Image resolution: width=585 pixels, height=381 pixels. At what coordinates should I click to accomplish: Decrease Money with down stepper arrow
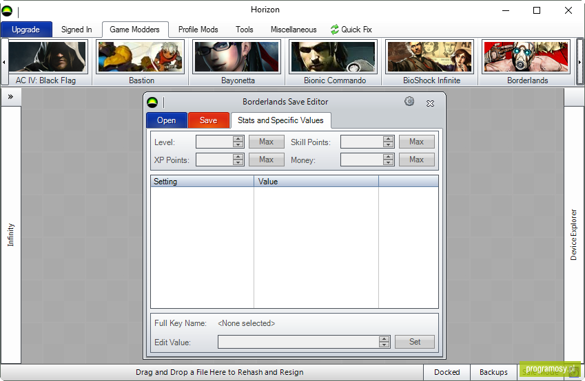389,163
